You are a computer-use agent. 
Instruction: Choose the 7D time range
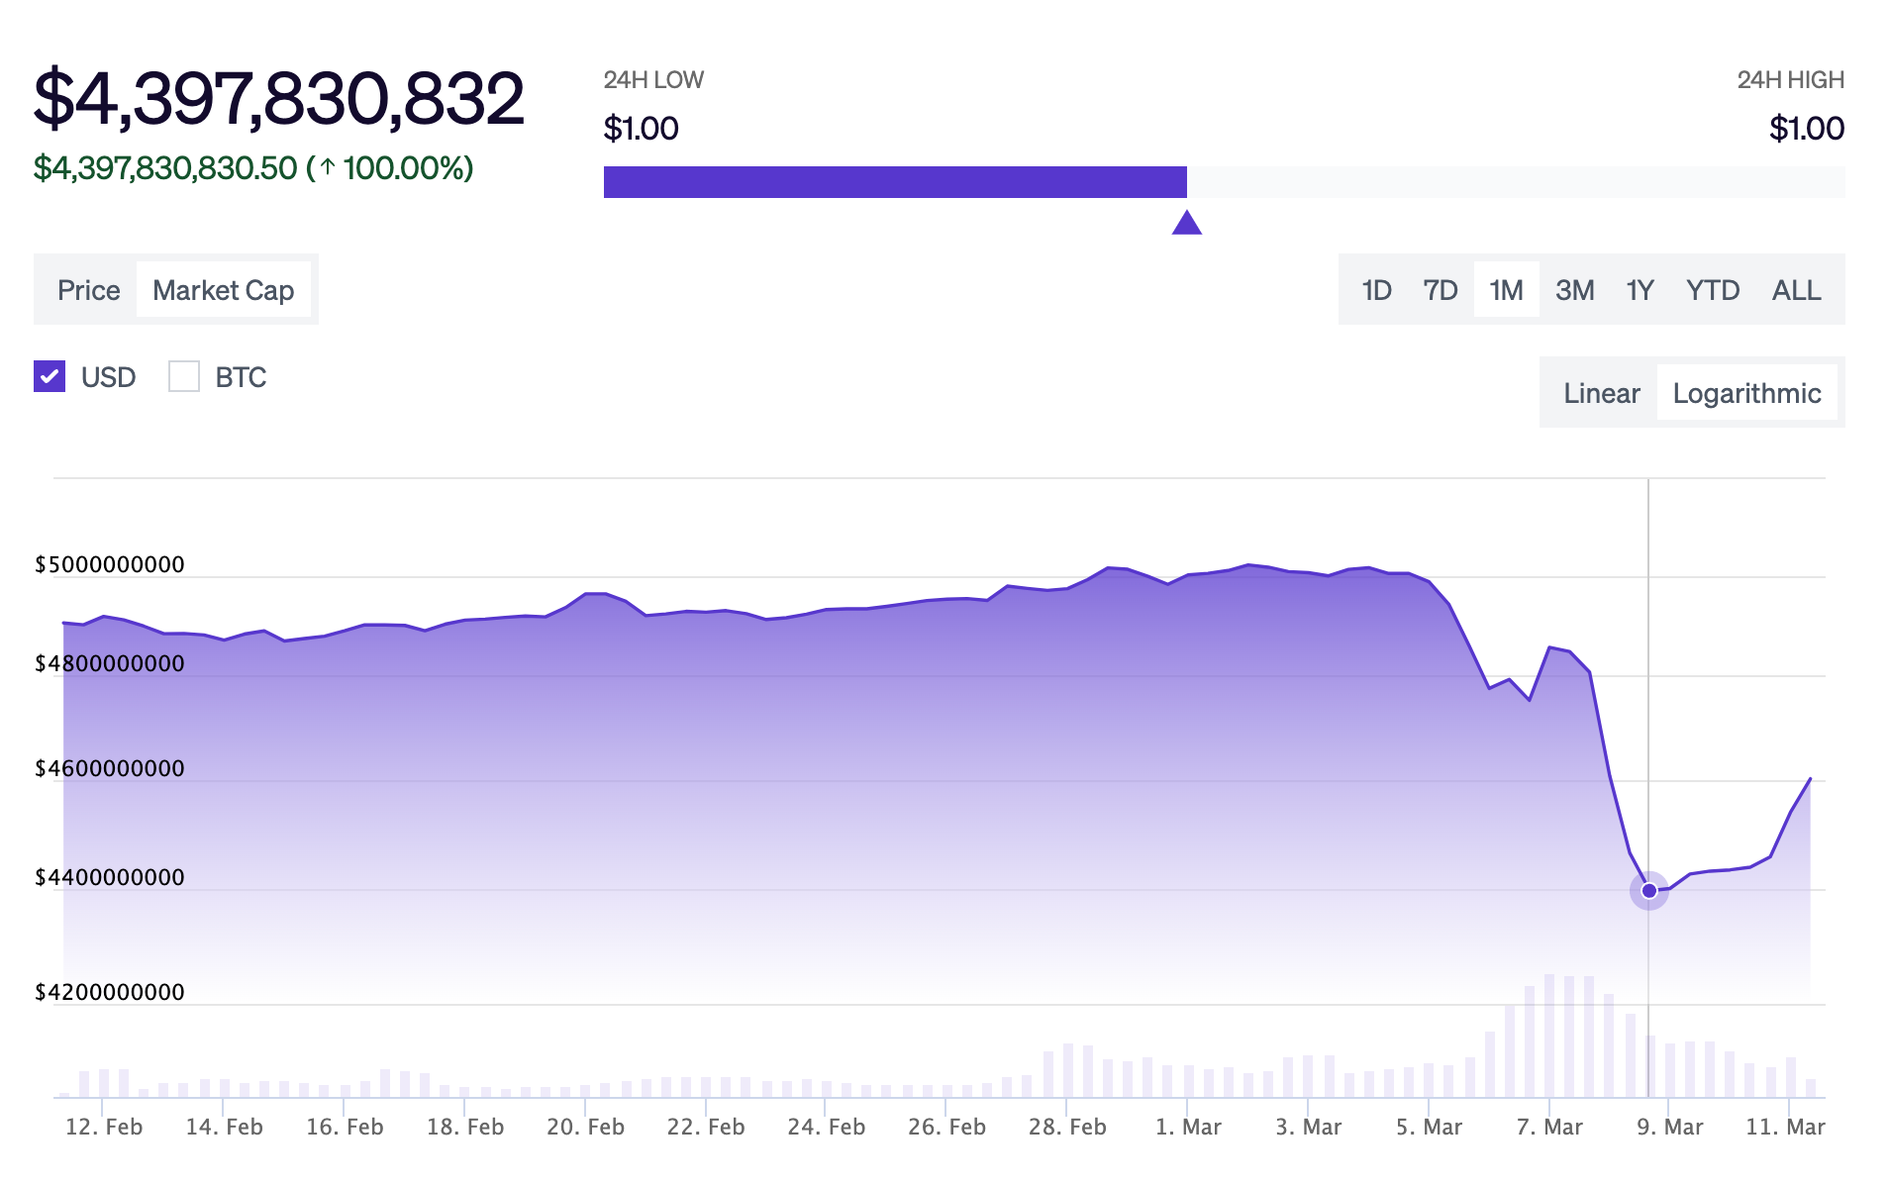(1440, 290)
